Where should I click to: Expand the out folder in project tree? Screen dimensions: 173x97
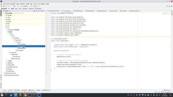(x=5, y=23)
